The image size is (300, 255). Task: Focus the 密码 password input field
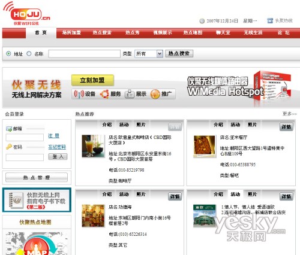coord(25,157)
